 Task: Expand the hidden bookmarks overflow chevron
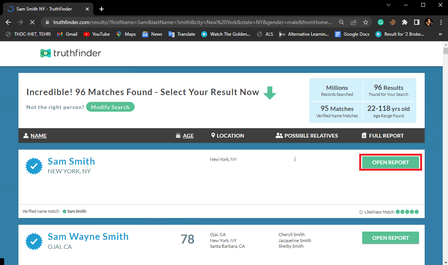point(440,34)
